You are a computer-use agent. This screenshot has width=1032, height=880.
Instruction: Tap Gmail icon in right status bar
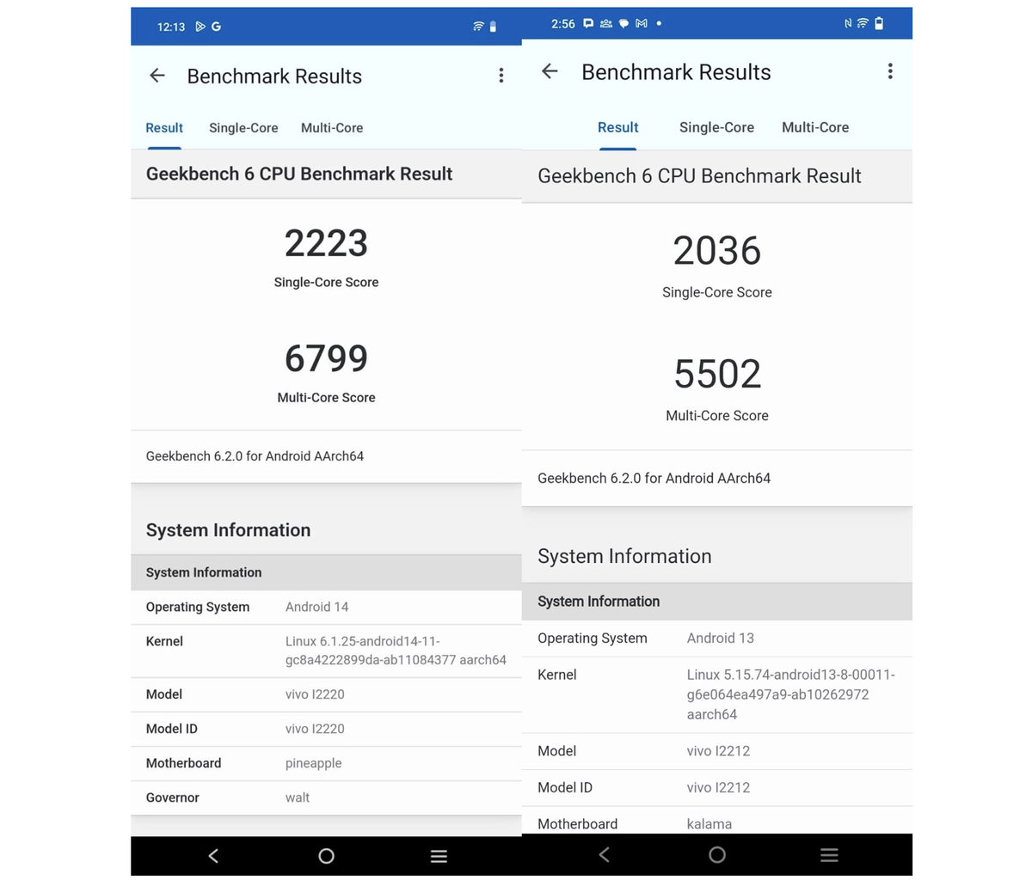(642, 23)
